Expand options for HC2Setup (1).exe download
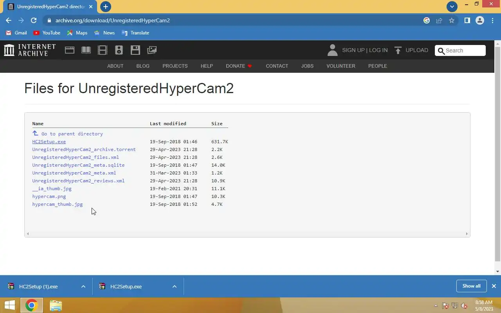Viewport: 501px width, 313px height. coord(83,286)
